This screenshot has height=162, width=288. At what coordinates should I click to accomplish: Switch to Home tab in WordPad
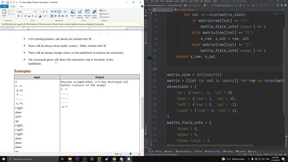(13, 6)
